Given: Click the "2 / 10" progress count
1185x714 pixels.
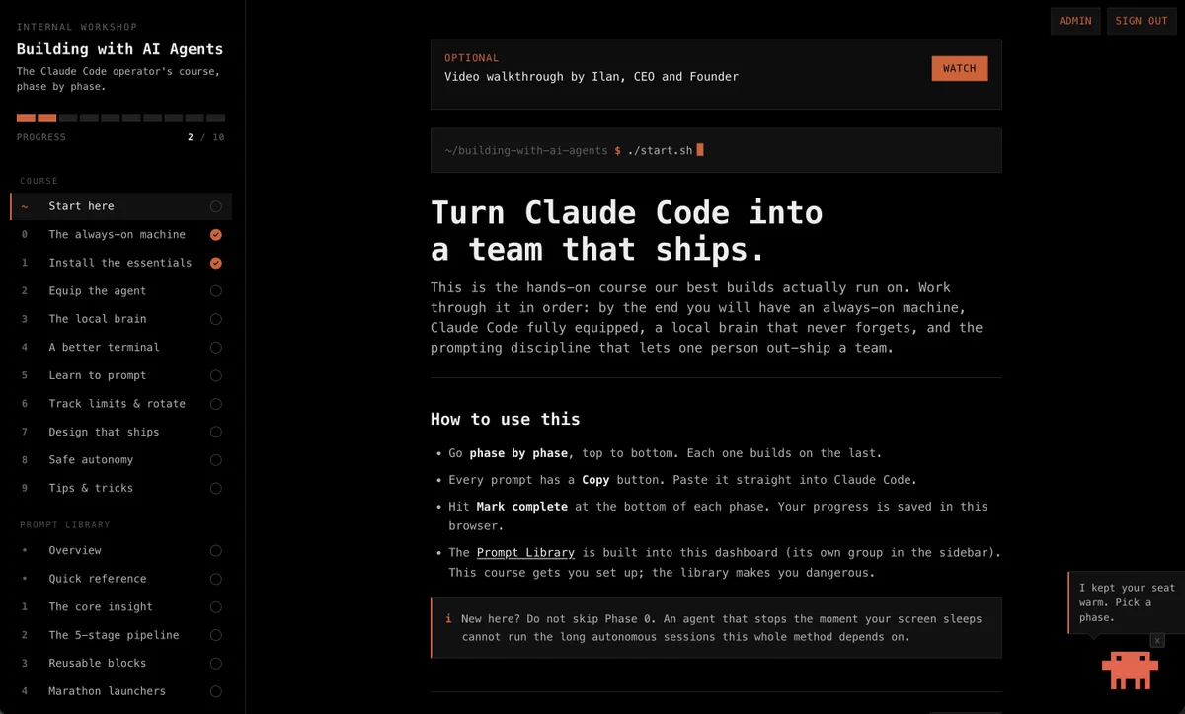Looking at the screenshot, I should [206, 137].
